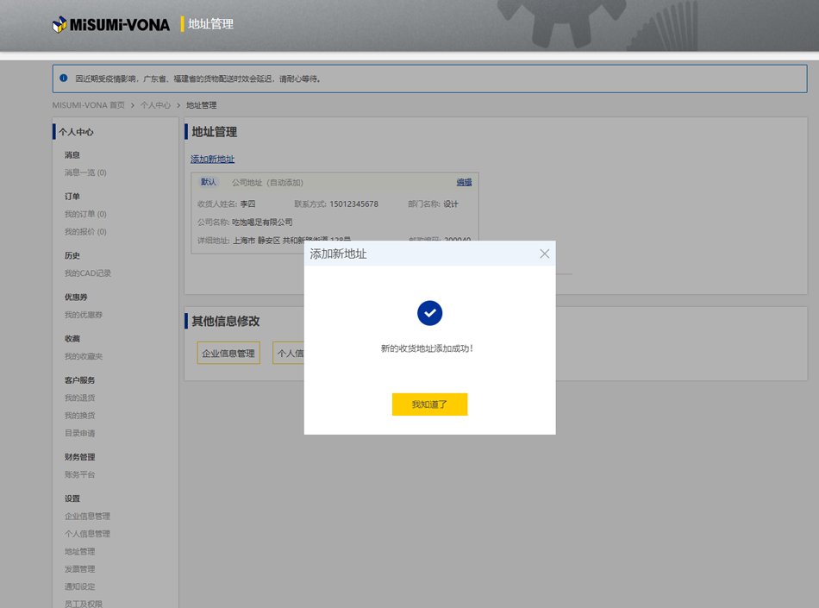Viewport: 819px width, 608px height.
Task: Go to MISUMI-VONA 首页 breadcrumb
Action: coord(88,105)
